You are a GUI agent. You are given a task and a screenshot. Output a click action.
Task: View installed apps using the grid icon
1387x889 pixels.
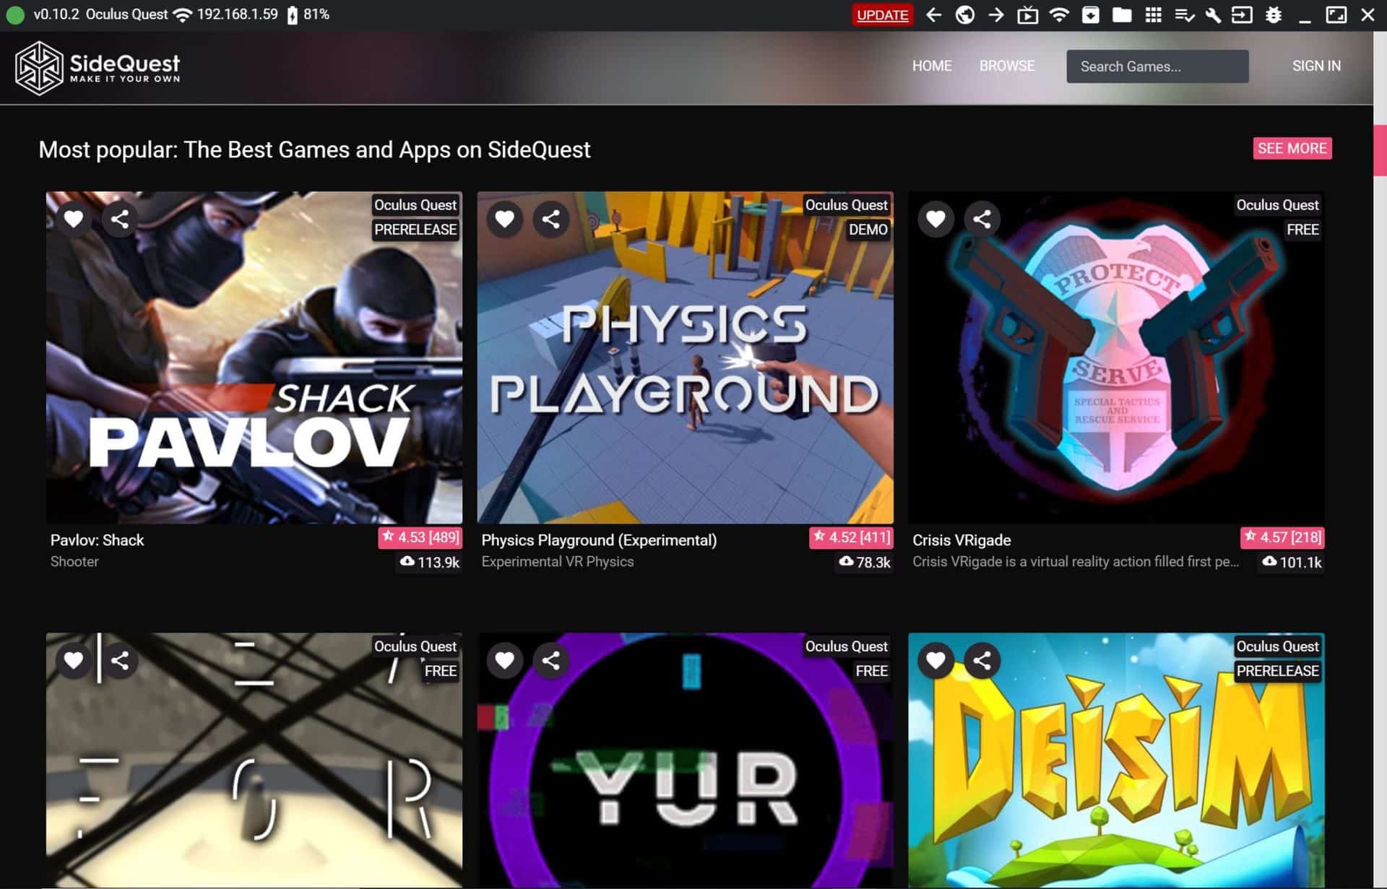pyautogui.click(x=1153, y=14)
